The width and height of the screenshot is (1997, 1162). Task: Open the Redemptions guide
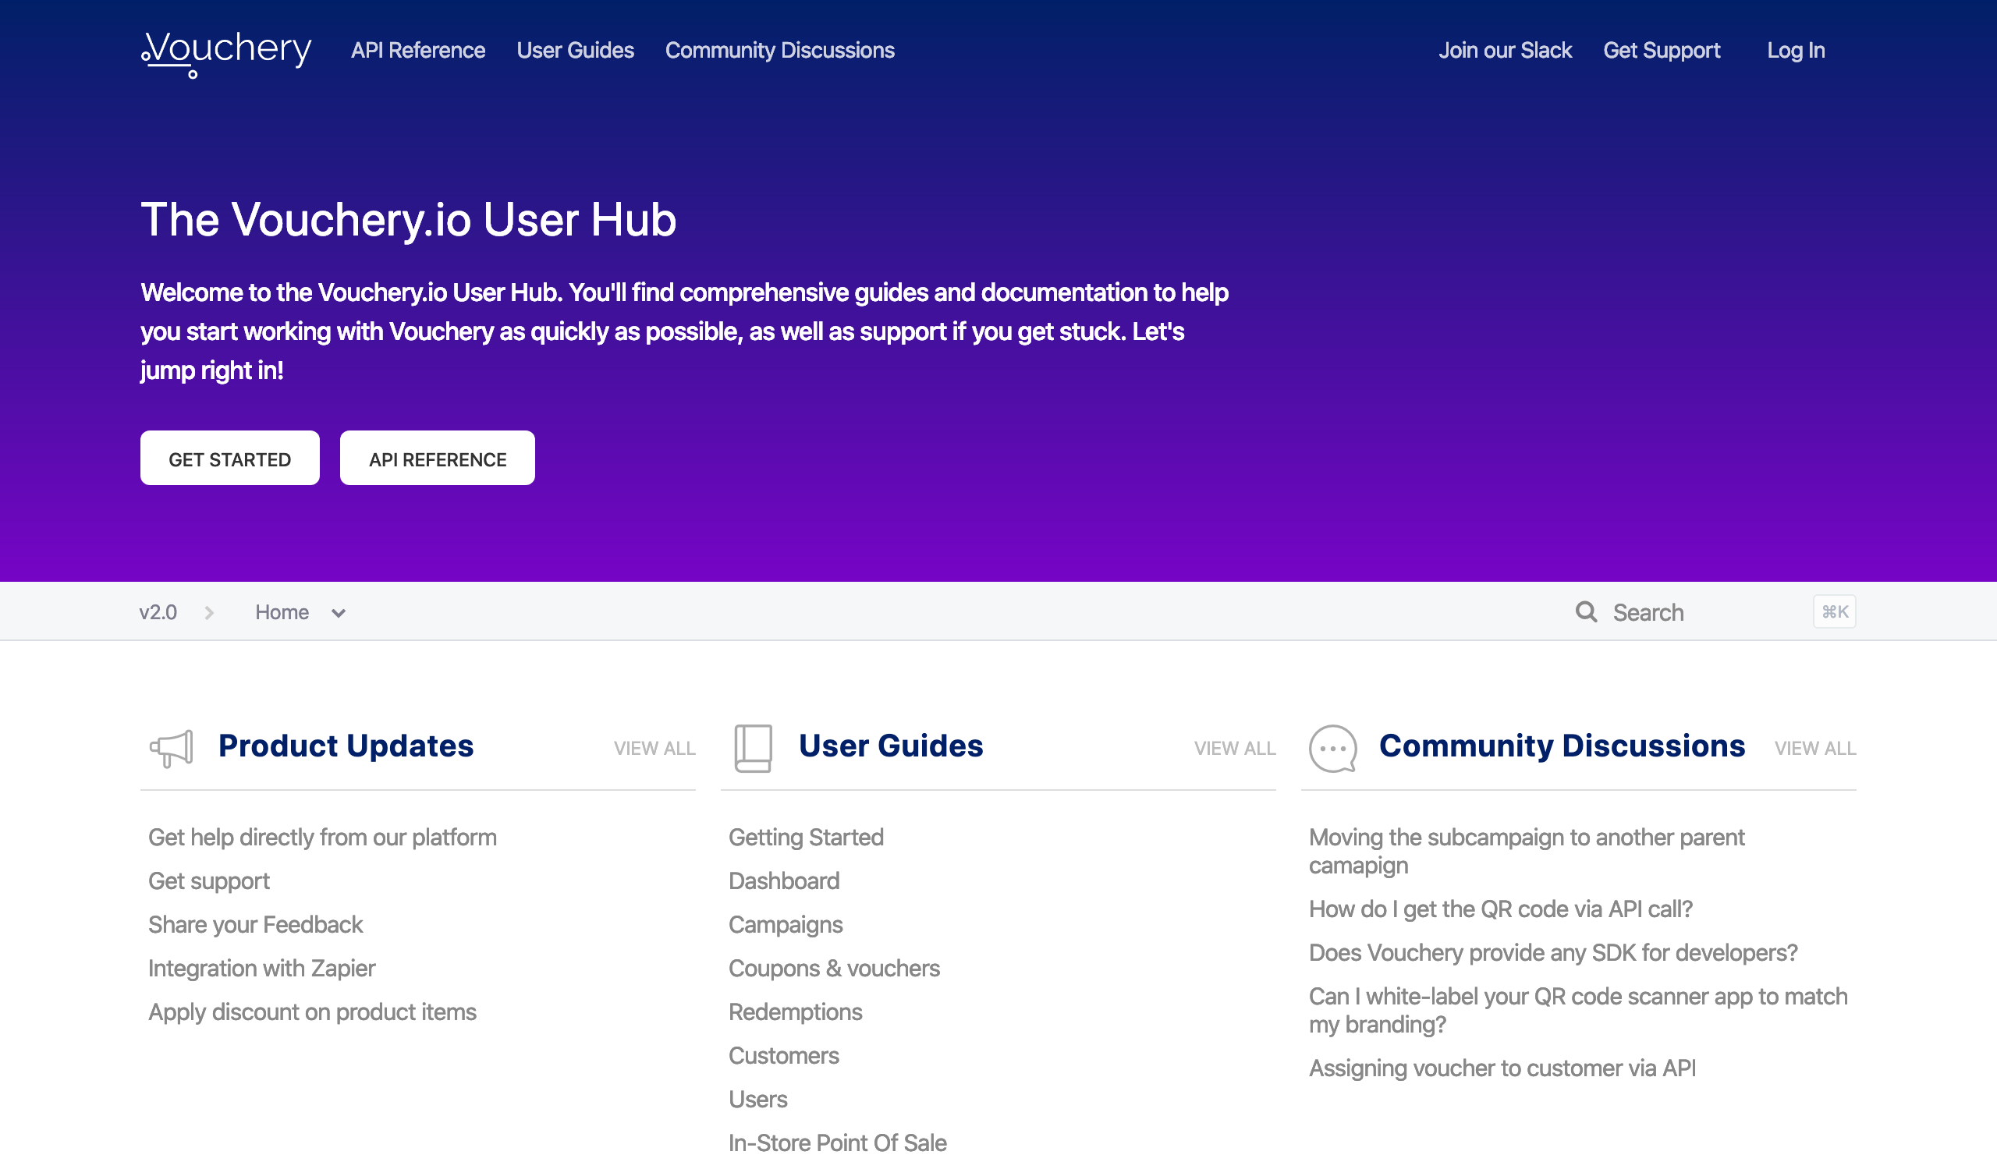[x=795, y=1011]
